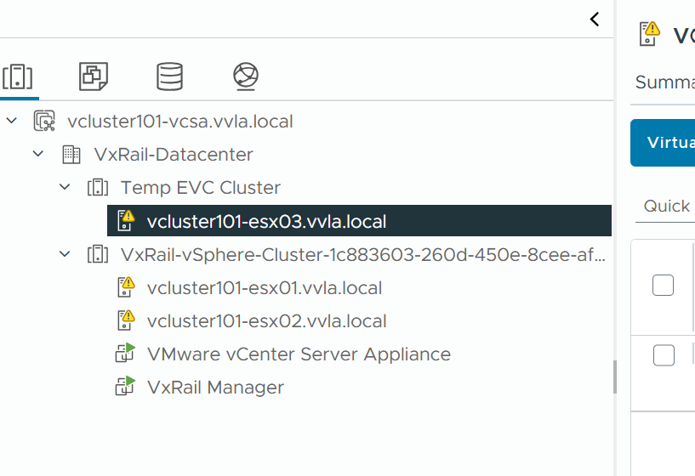Collapse the left navigation pane arrow
Screen dimensions: 695x476
coord(595,19)
